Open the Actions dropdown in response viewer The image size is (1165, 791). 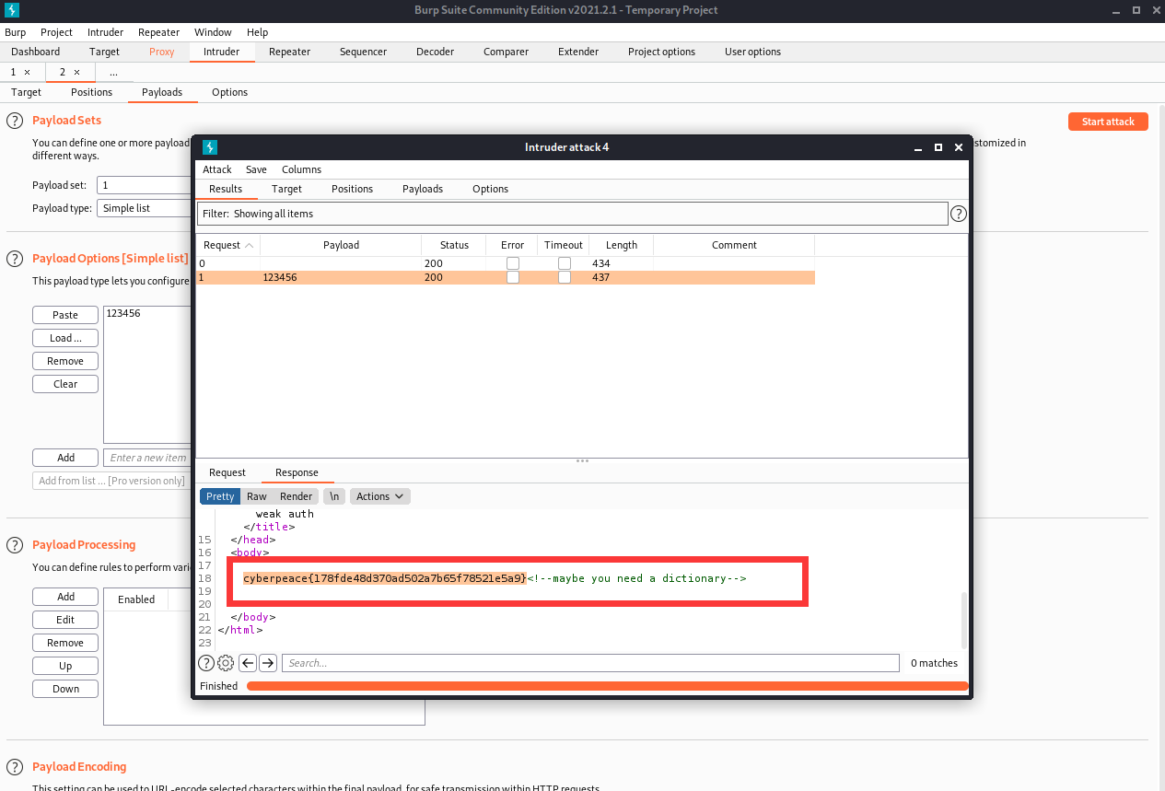tap(379, 496)
